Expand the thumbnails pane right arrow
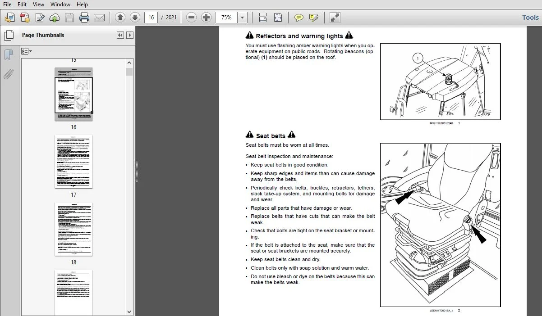 coord(130,35)
